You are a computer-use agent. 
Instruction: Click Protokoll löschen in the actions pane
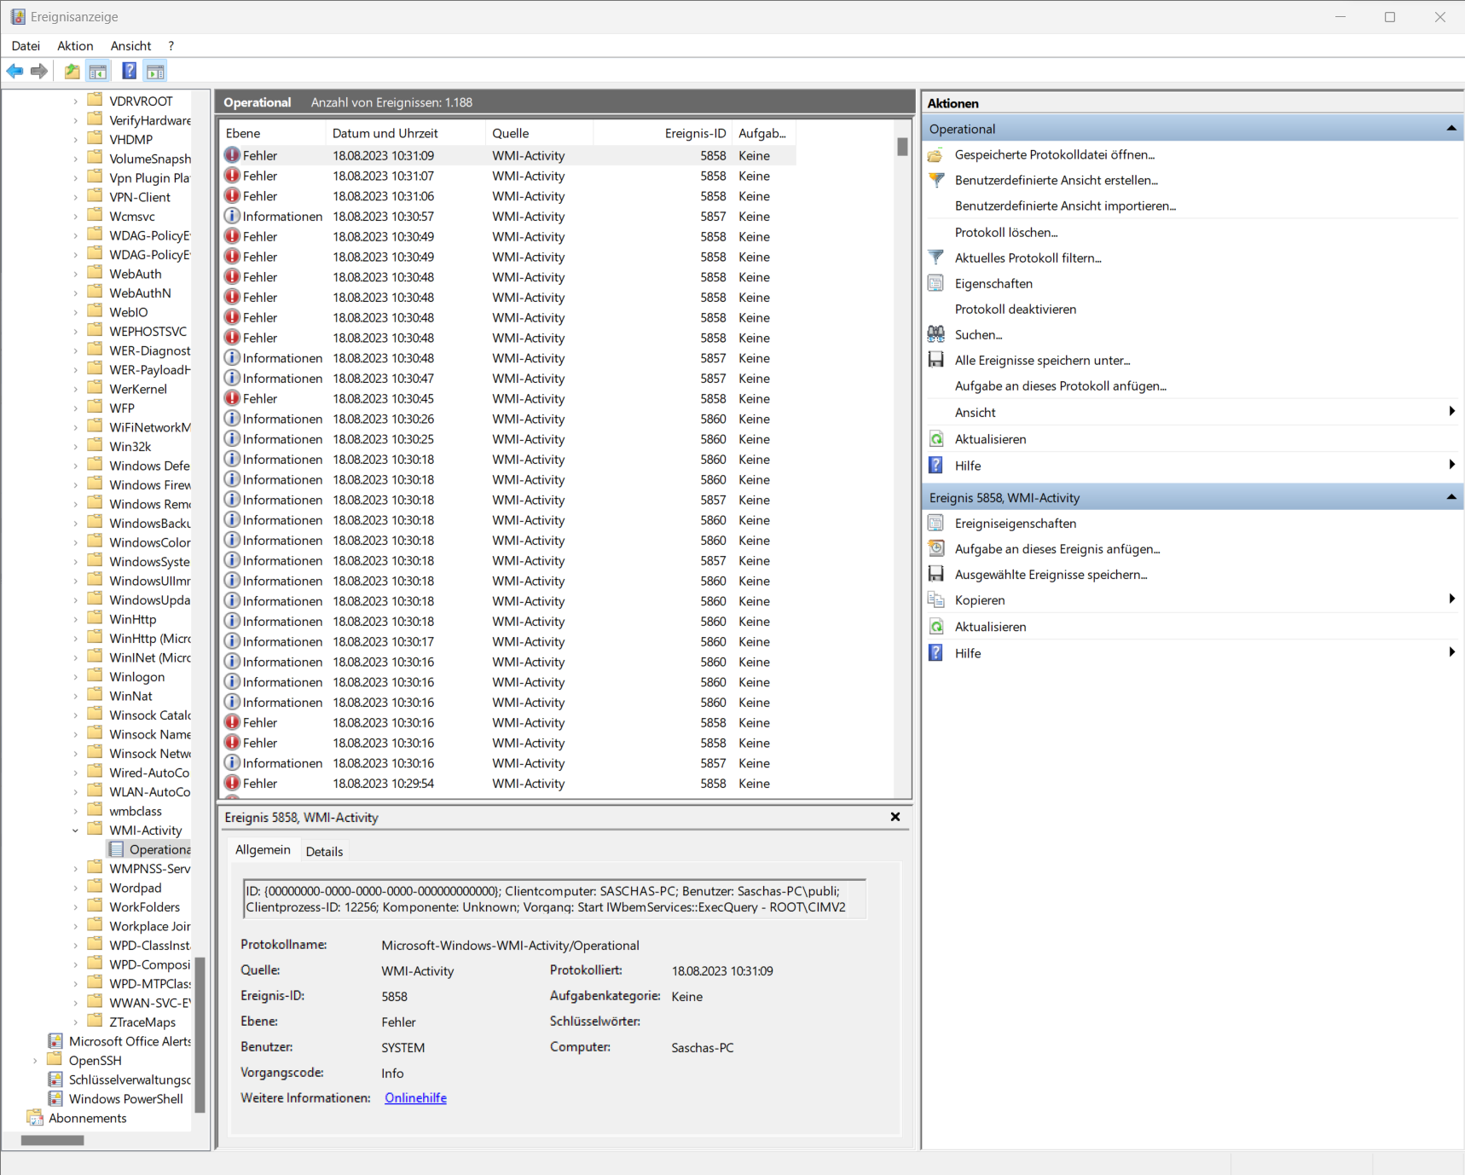click(x=1006, y=232)
